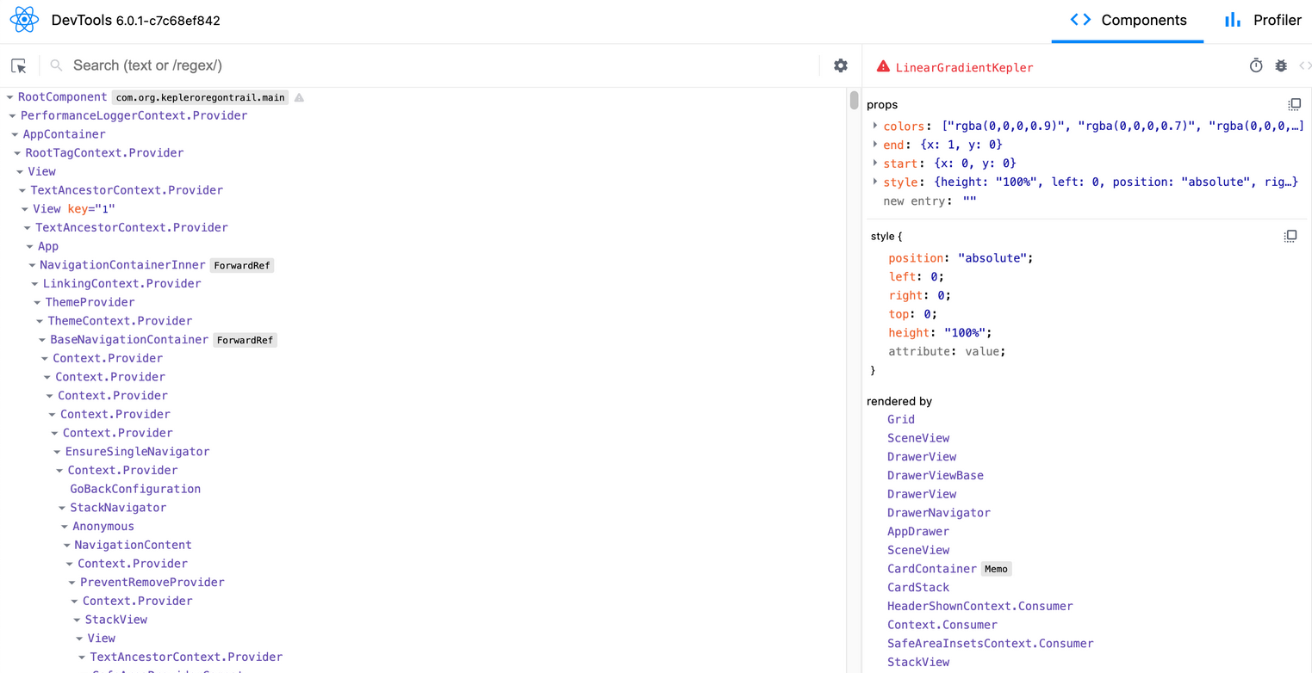1312x673 pixels.
Task: Switch to the Profiler tab
Action: coord(1263,20)
